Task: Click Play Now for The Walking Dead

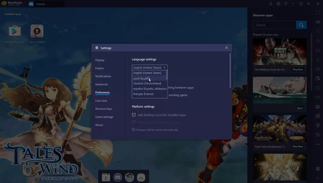Action: [297, 70]
